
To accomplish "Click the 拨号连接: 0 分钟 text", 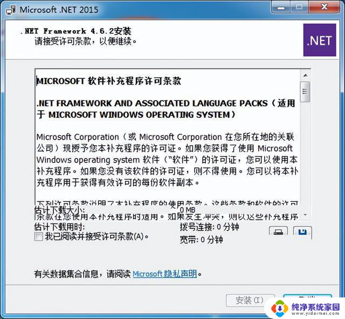I will tap(210, 227).
